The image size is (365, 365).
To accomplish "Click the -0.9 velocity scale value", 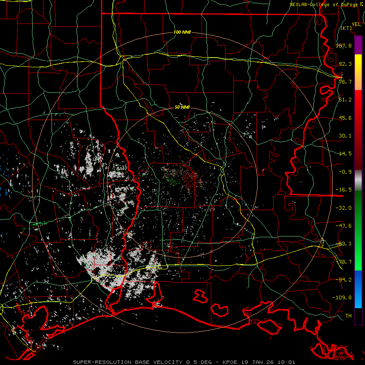I will (345, 172).
